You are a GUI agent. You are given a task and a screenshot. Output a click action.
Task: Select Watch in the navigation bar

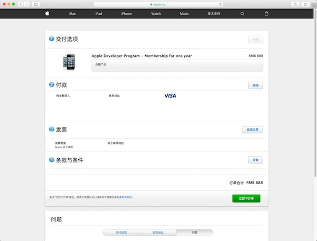click(x=156, y=14)
